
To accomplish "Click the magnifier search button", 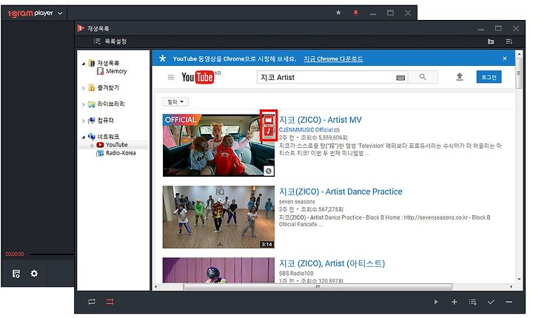I will click(x=423, y=77).
